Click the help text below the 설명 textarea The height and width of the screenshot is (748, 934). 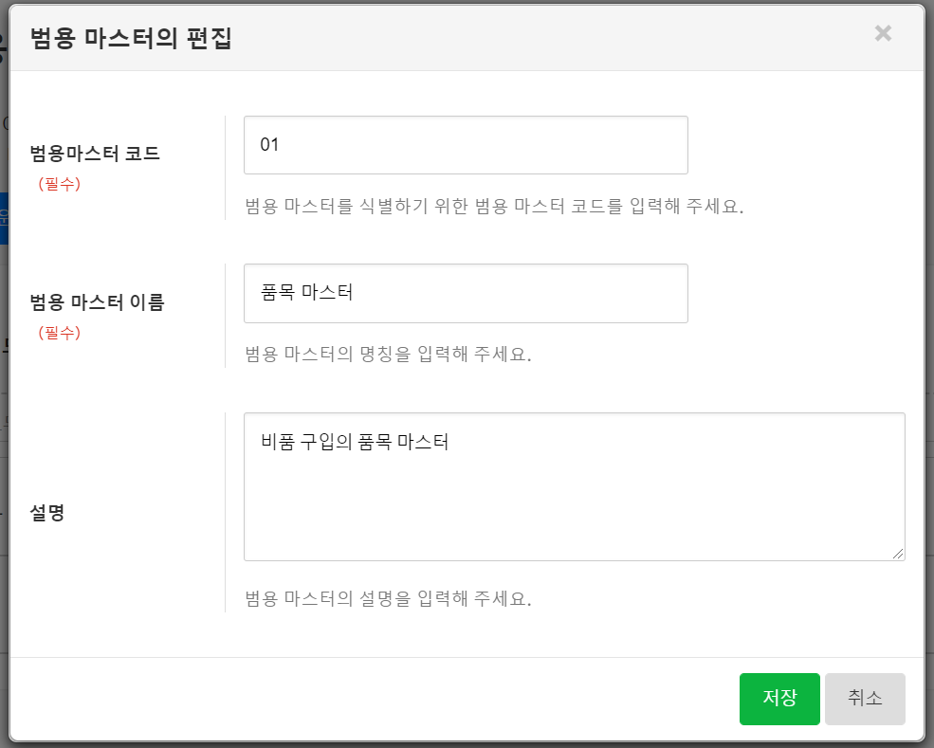387,599
